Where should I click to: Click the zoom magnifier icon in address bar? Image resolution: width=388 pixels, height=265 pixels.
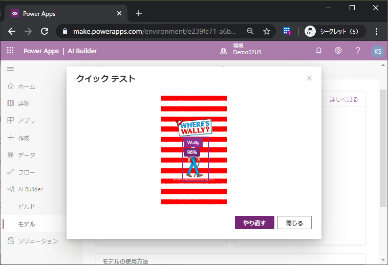tap(250, 31)
